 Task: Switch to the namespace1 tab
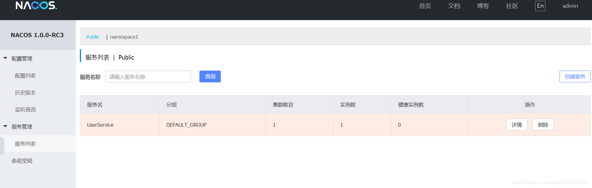click(124, 37)
